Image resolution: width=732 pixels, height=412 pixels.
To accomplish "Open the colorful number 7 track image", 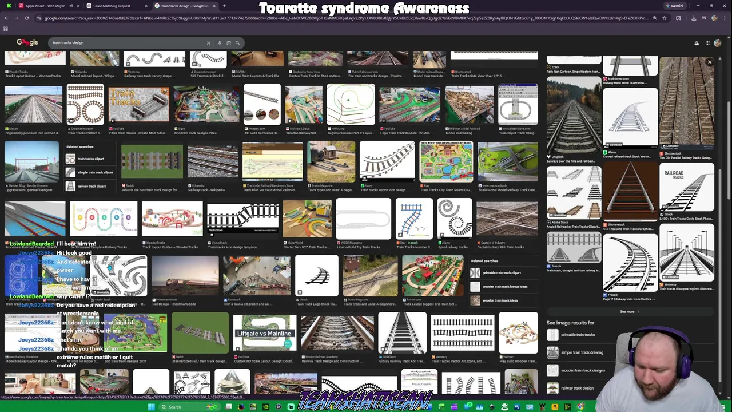I will coord(413,219).
